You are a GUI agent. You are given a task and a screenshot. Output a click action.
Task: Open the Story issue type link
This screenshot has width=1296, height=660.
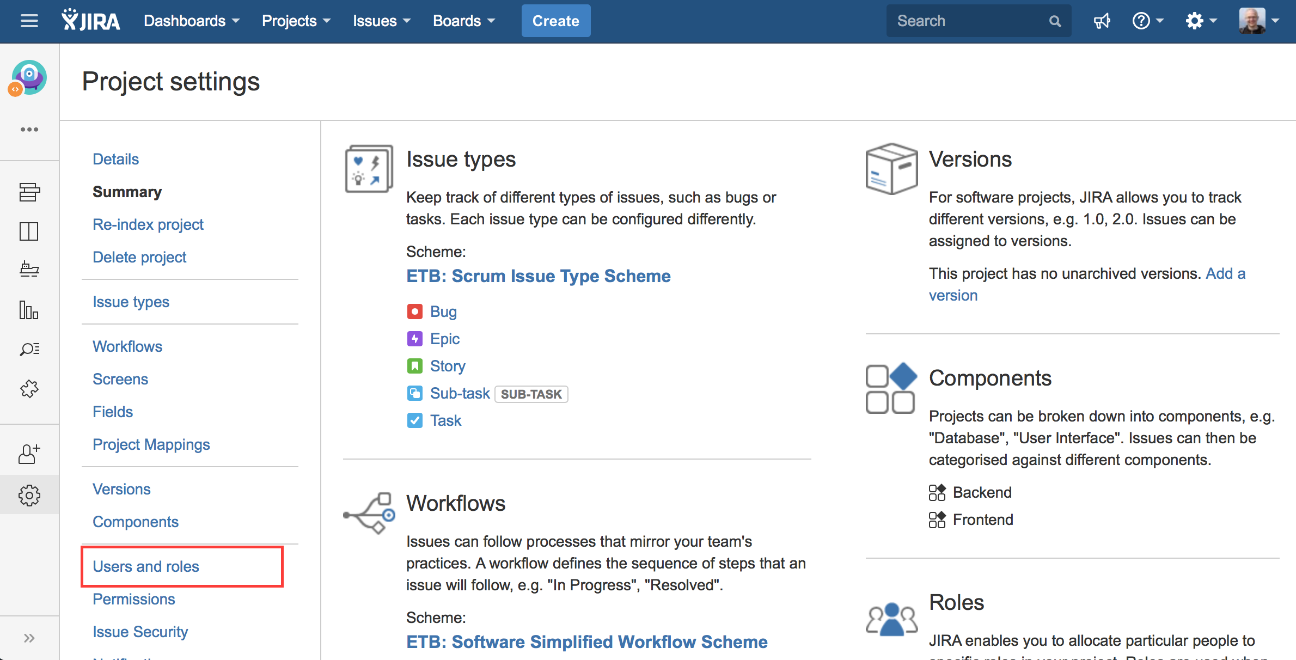[x=448, y=366]
